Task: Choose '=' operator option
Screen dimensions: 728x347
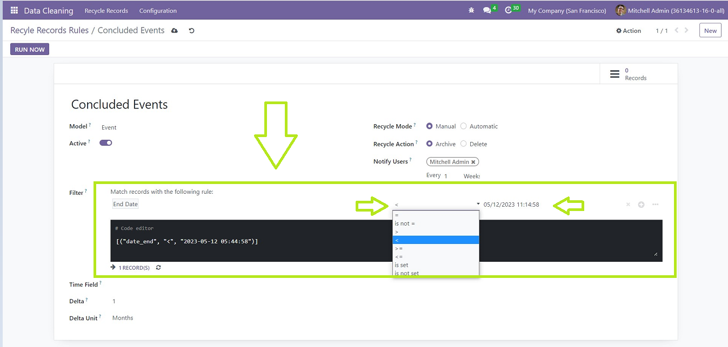Action: tap(436, 215)
